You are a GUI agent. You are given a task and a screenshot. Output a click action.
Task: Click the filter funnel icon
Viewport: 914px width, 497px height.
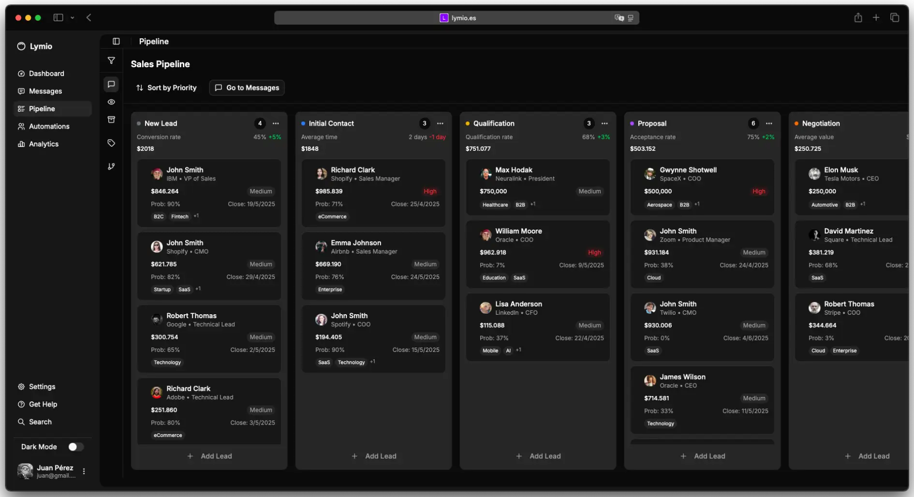(111, 60)
